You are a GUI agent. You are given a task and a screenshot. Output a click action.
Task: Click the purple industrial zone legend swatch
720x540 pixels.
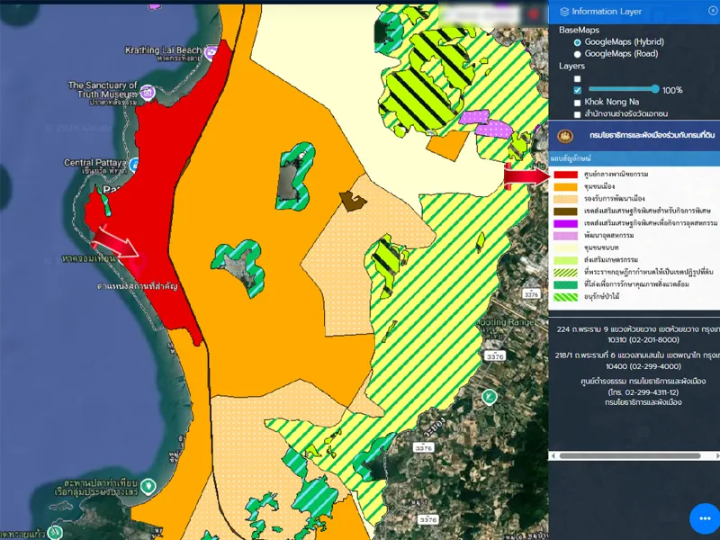pos(565,223)
